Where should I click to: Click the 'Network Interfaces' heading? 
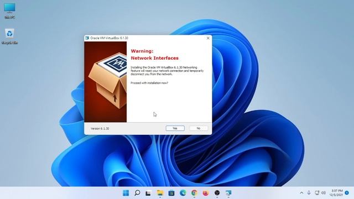(x=155, y=58)
